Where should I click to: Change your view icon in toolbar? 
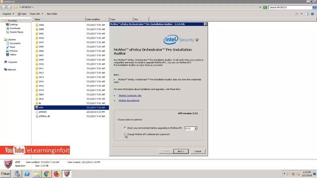coord(297,14)
